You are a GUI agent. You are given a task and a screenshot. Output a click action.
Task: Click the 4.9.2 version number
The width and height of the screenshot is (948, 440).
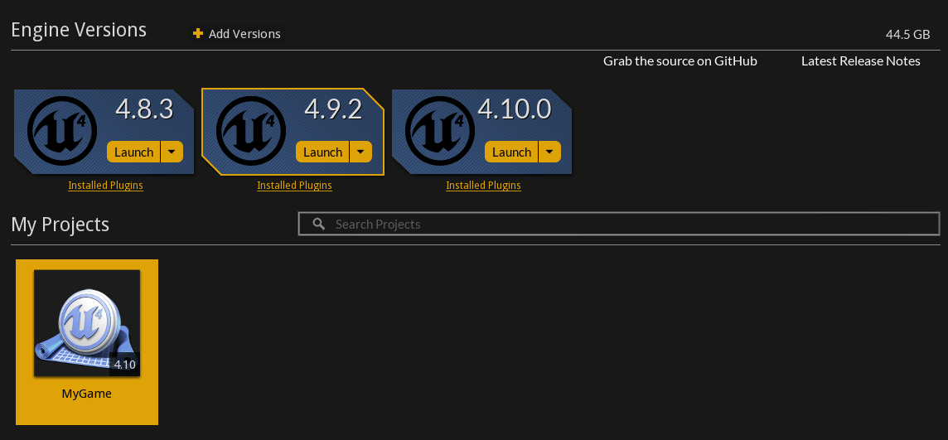pyautogui.click(x=333, y=109)
